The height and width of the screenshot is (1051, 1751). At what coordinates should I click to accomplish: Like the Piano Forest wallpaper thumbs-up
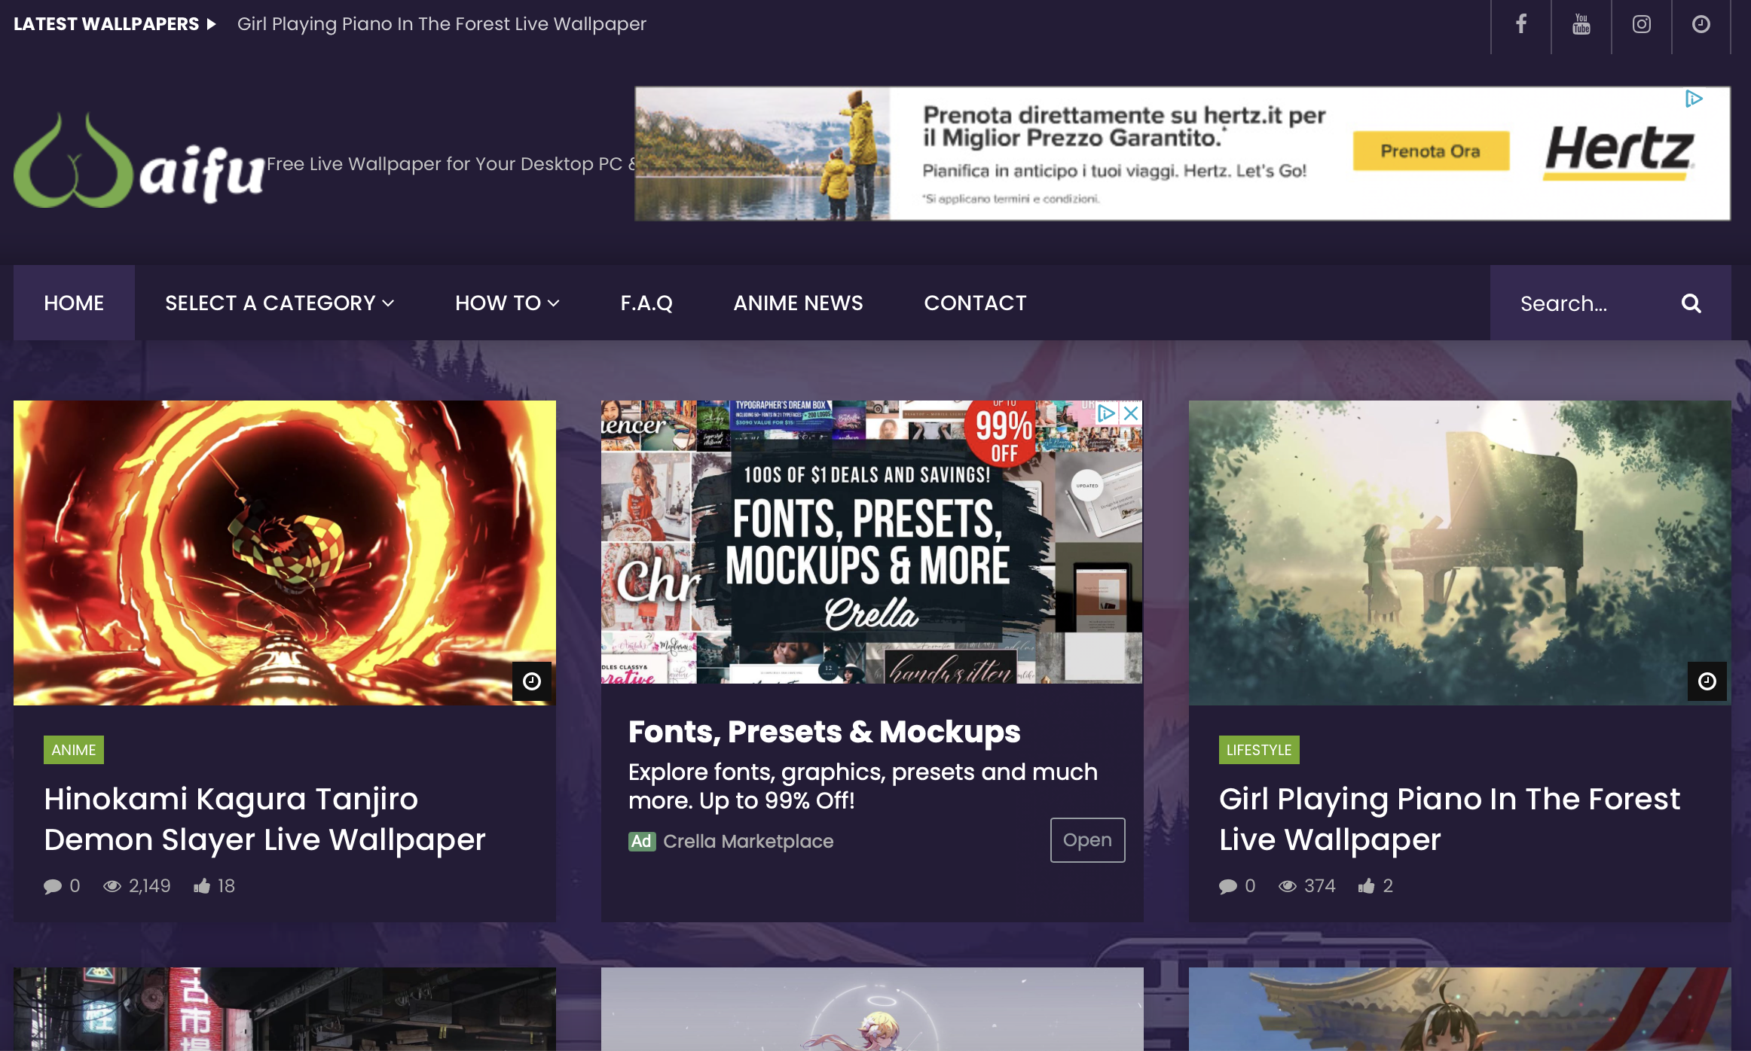[1367, 885]
